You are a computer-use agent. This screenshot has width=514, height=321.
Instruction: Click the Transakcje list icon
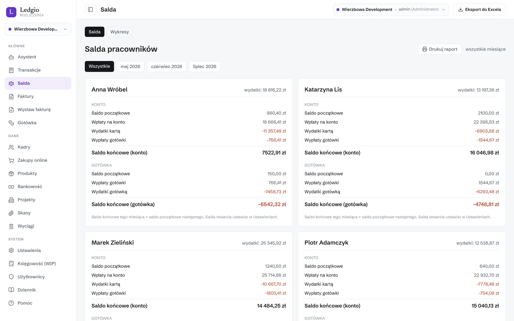point(11,70)
